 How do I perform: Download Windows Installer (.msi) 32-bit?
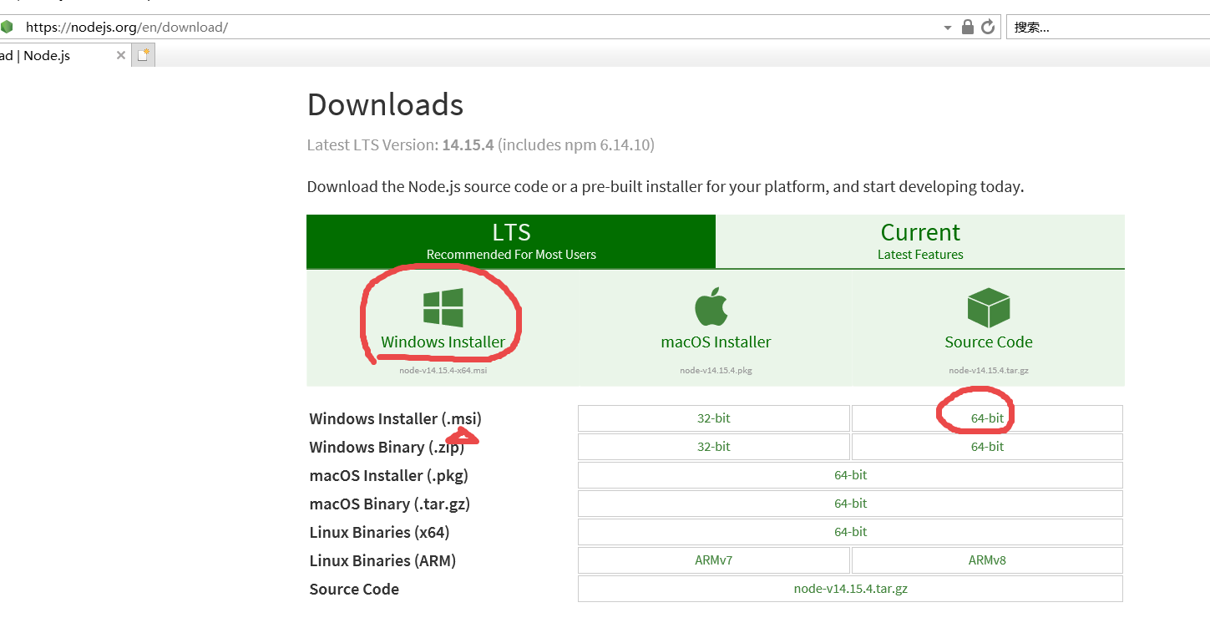(x=714, y=418)
